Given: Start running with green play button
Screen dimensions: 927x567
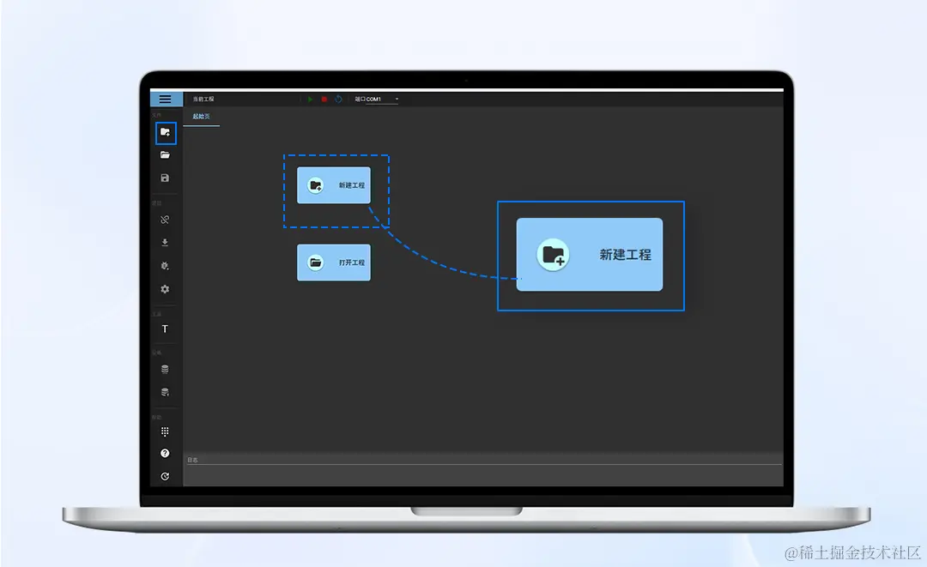Looking at the screenshot, I should tap(310, 100).
